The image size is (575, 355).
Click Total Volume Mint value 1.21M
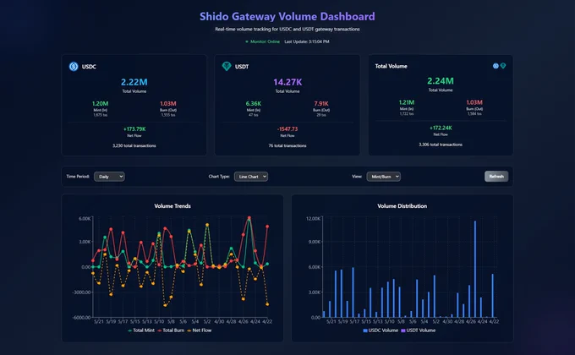407,102
